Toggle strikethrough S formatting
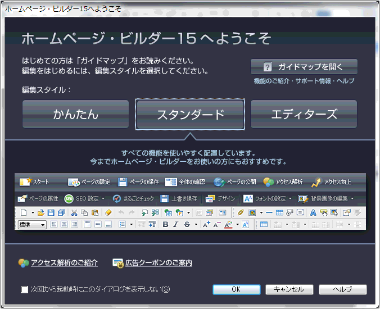Image resolution: width=380 pixels, height=309 pixels. 187,225
